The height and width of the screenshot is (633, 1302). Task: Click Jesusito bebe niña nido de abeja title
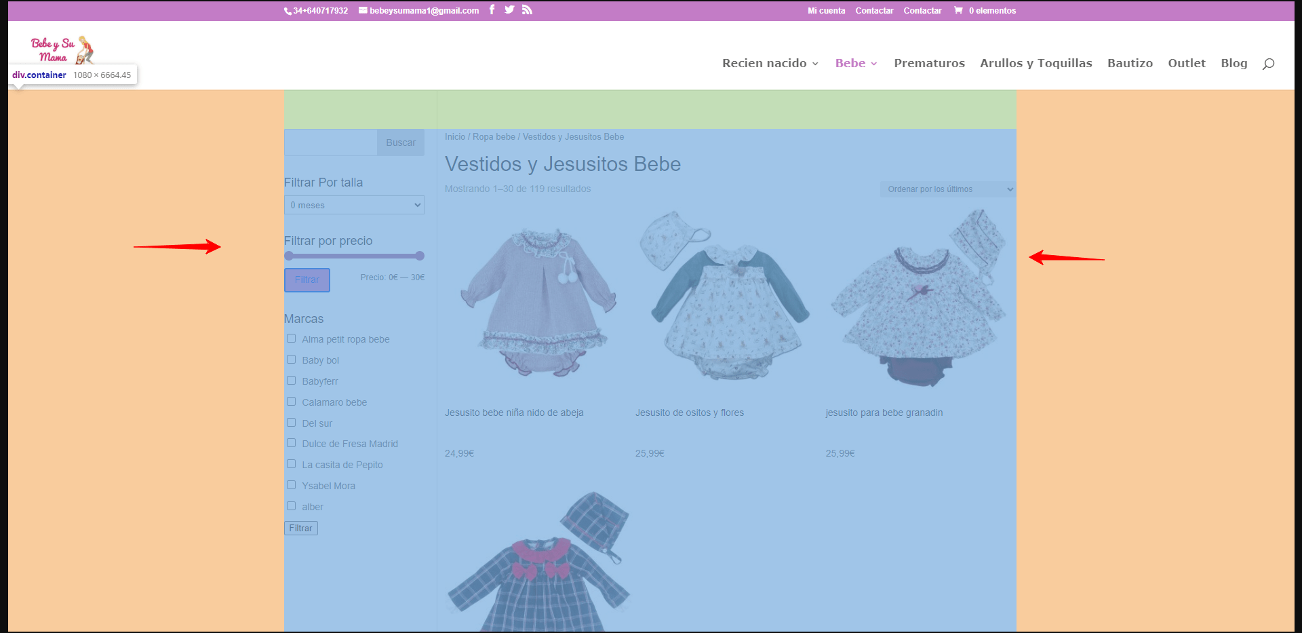pos(514,413)
